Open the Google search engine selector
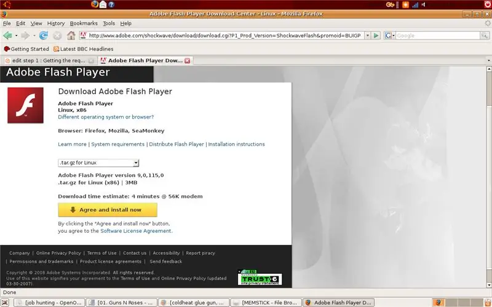The height and width of the screenshot is (307, 492). pyautogui.click(x=389, y=36)
